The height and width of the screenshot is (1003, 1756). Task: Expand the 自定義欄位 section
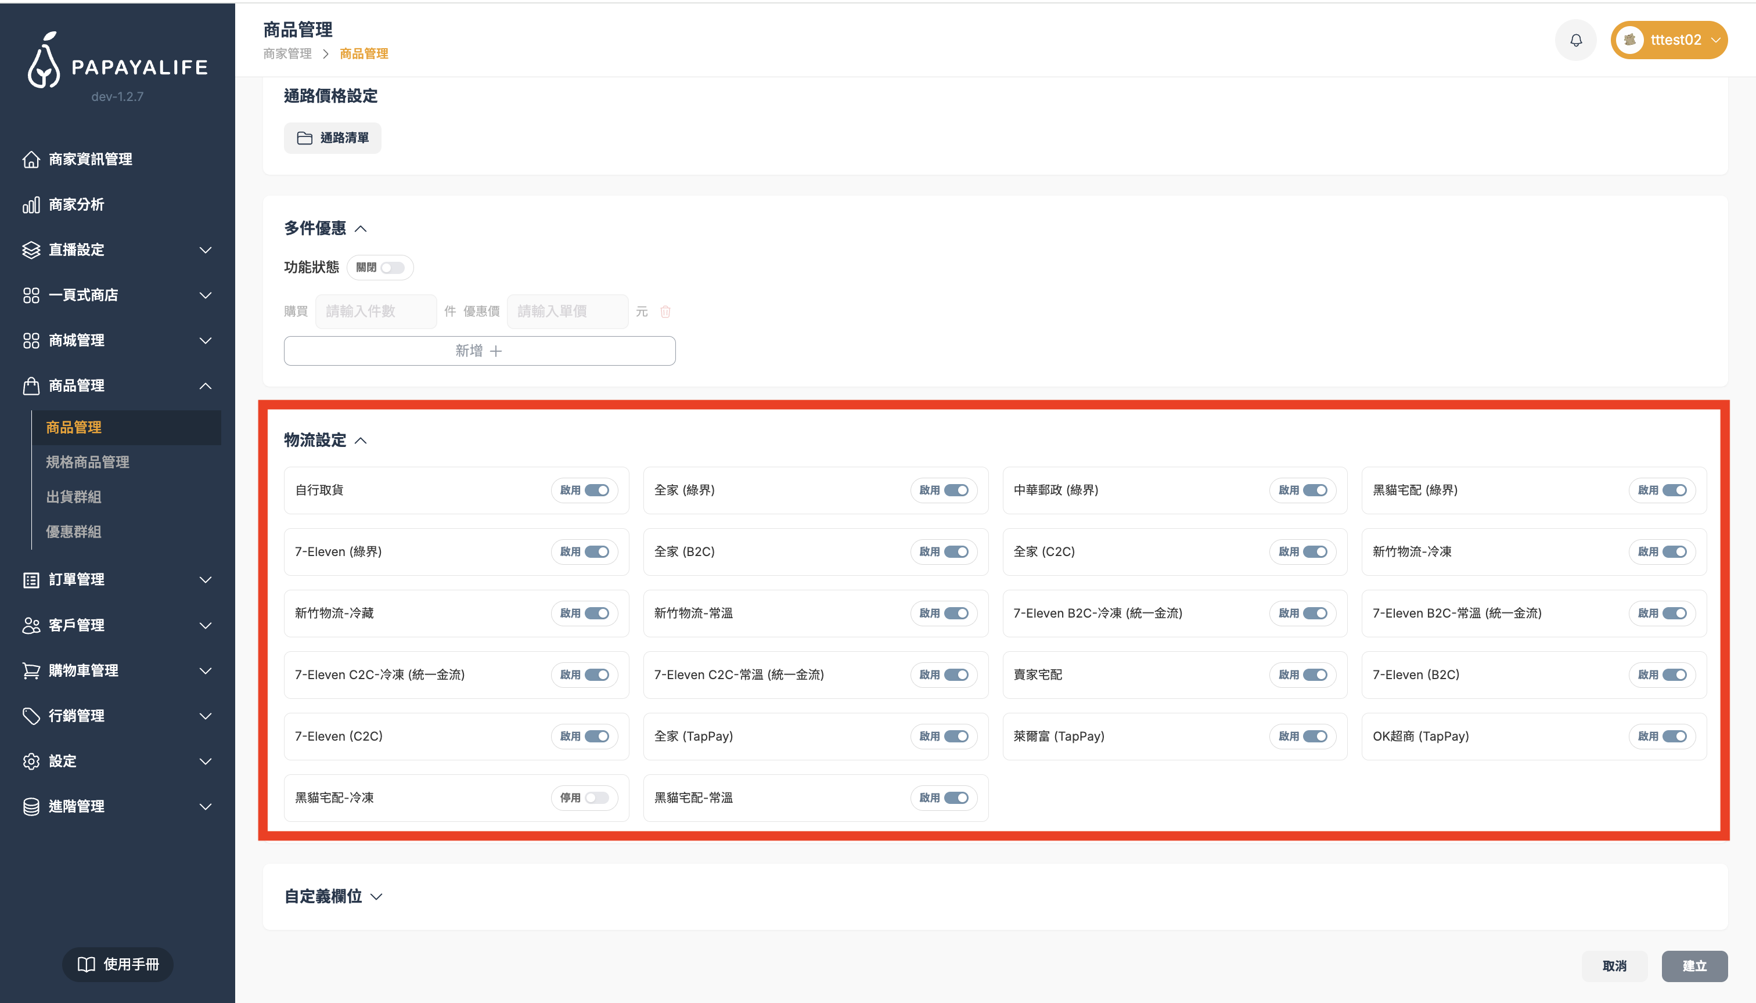point(376,896)
